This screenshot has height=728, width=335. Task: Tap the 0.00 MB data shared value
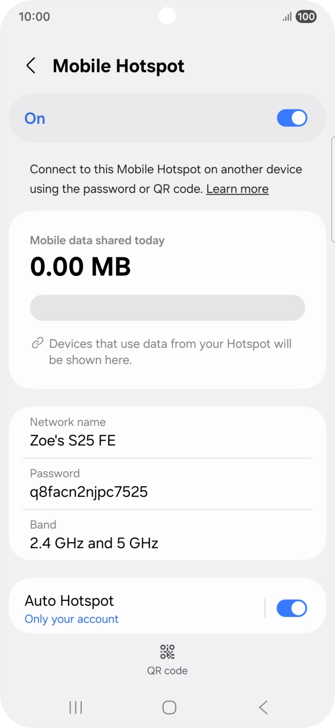(80, 266)
